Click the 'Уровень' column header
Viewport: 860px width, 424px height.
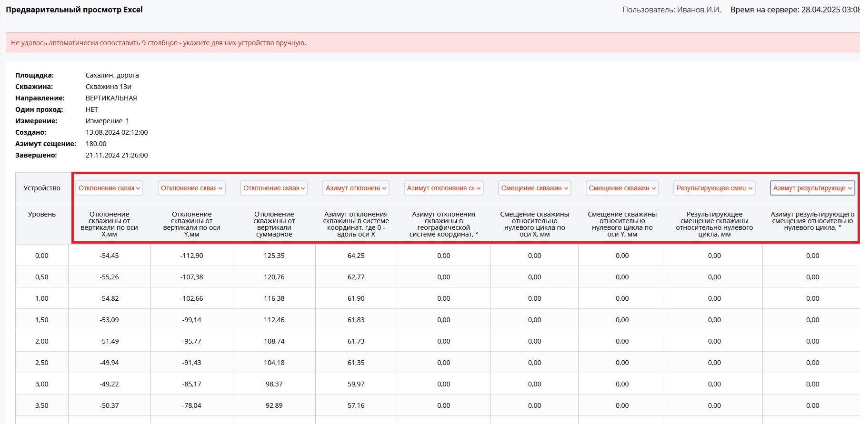pyautogui.click(x=42, y=214)
